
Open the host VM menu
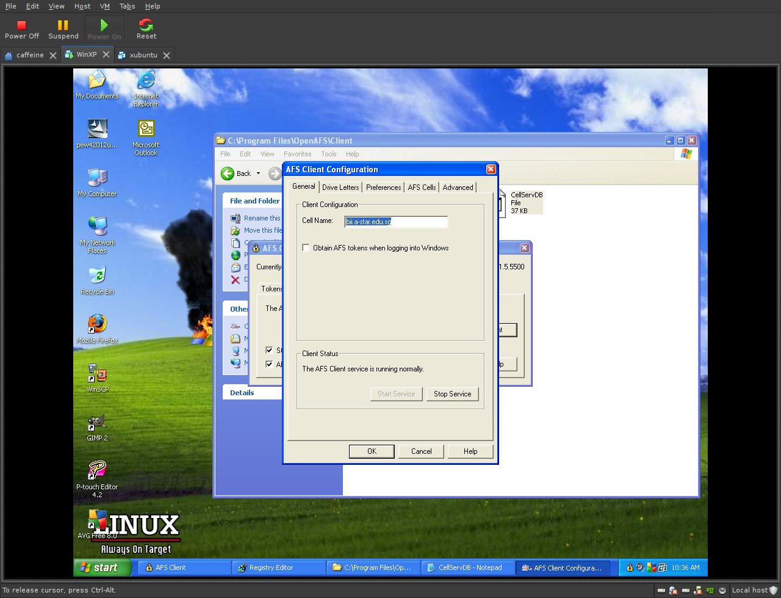click(105, 6)
